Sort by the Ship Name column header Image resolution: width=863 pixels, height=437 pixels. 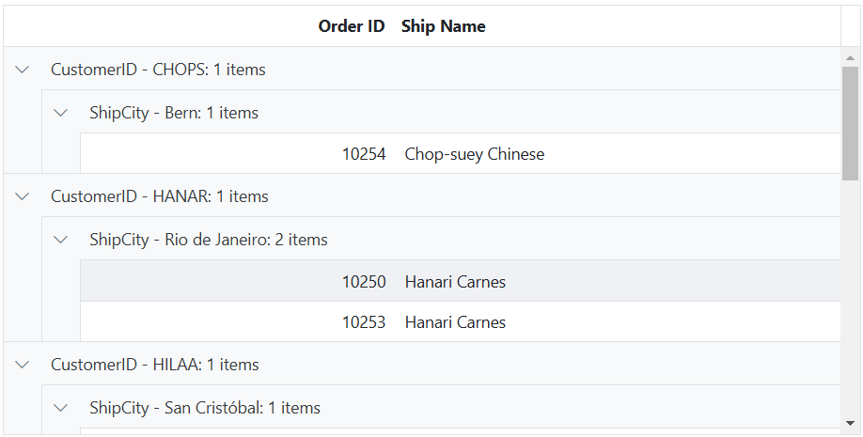pyautogui.click(x=443, y=26)
